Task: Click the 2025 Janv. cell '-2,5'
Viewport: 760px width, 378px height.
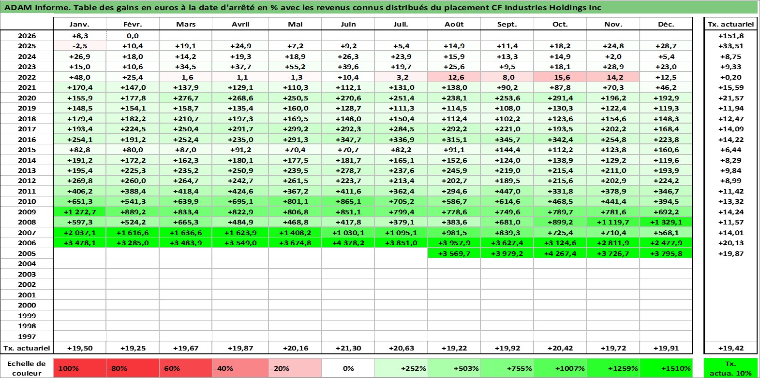Action: point(79,46)
